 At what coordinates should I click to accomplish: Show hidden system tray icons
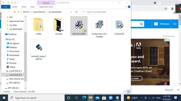coord(141,98)
